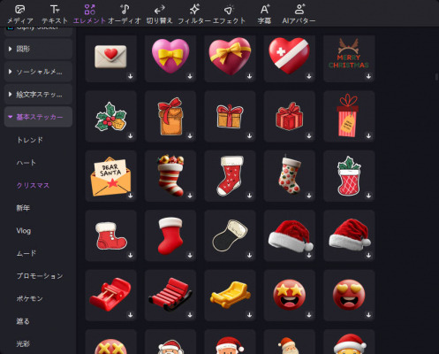Select the ムード subcategory

tap(26, 253)
